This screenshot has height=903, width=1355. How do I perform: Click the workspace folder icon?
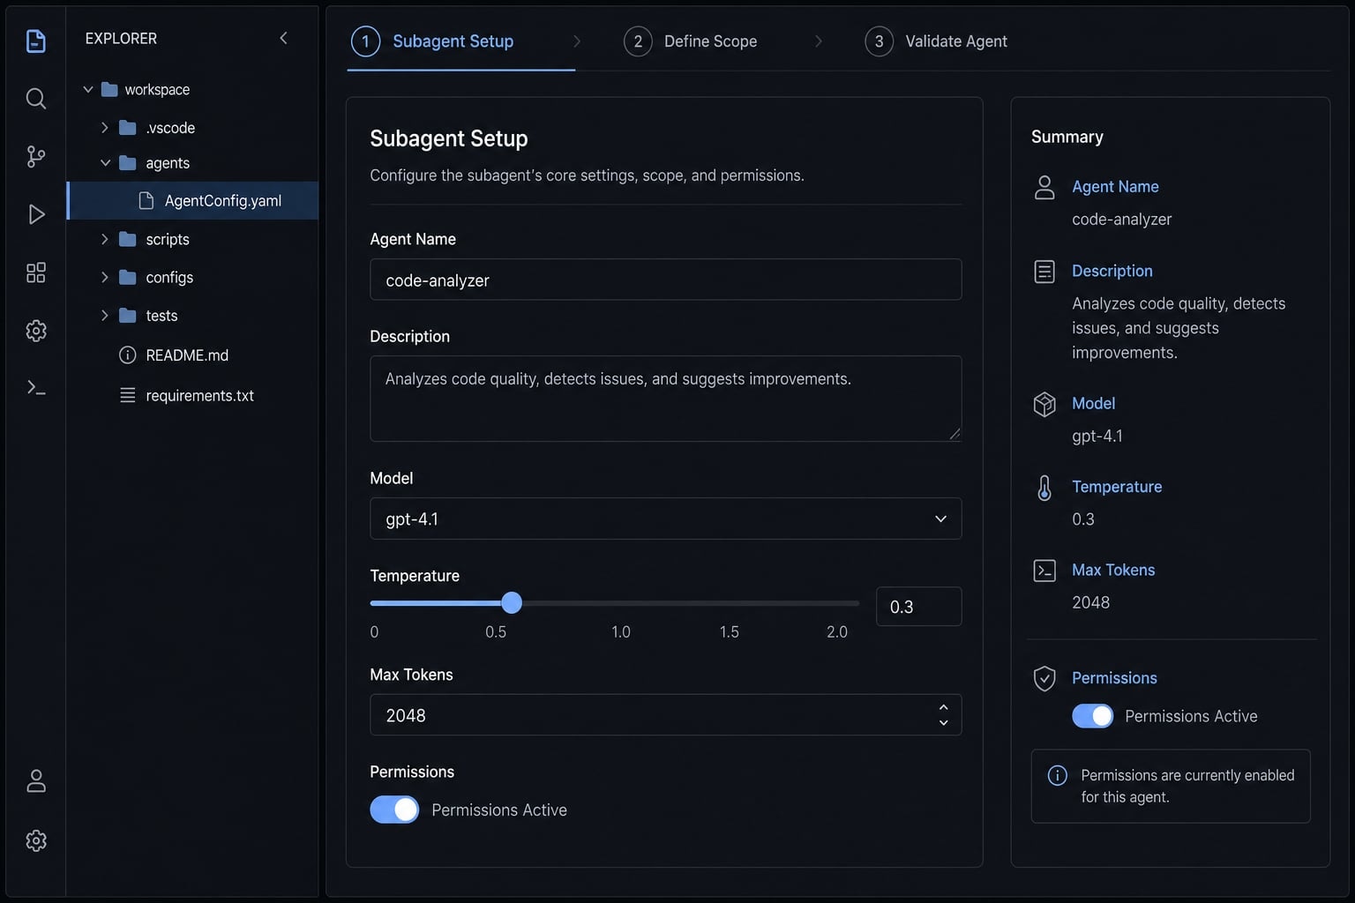click(x=109, y=89)
